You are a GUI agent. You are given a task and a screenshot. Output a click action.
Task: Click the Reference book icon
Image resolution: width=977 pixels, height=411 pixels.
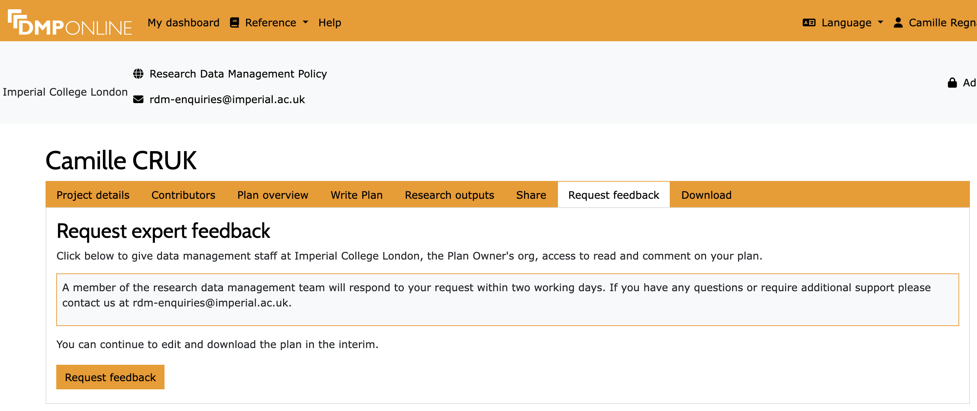tap(234, 23)
